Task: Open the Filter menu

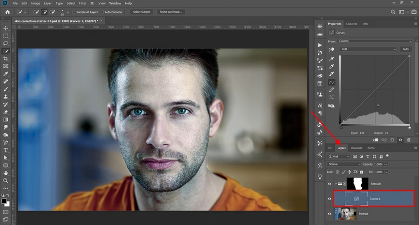Action: tap(82, 3)
